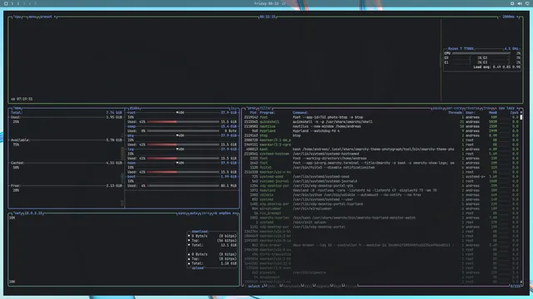Select previous sort column with left arrow

496,108
